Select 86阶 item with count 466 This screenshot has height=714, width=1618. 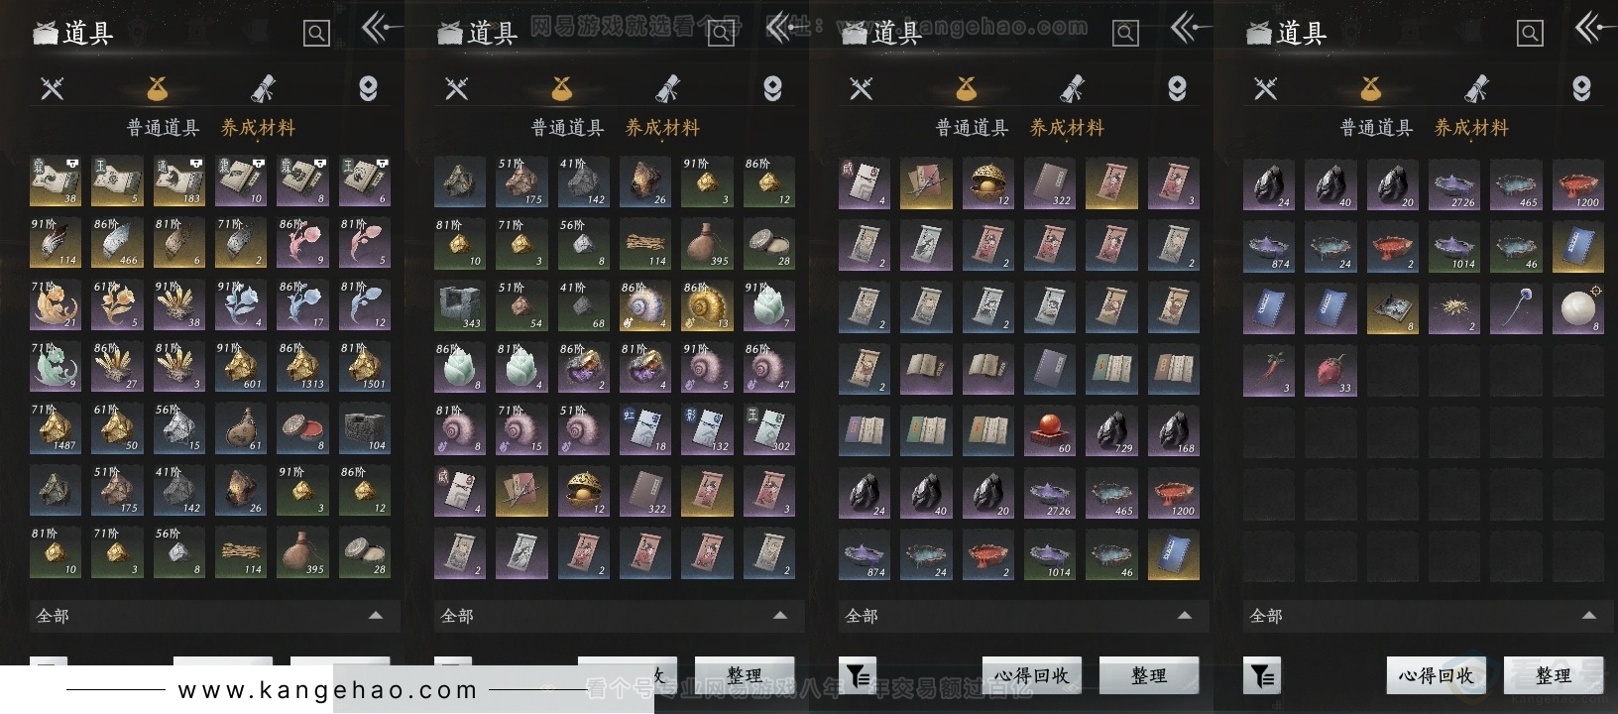coord(117,243)
